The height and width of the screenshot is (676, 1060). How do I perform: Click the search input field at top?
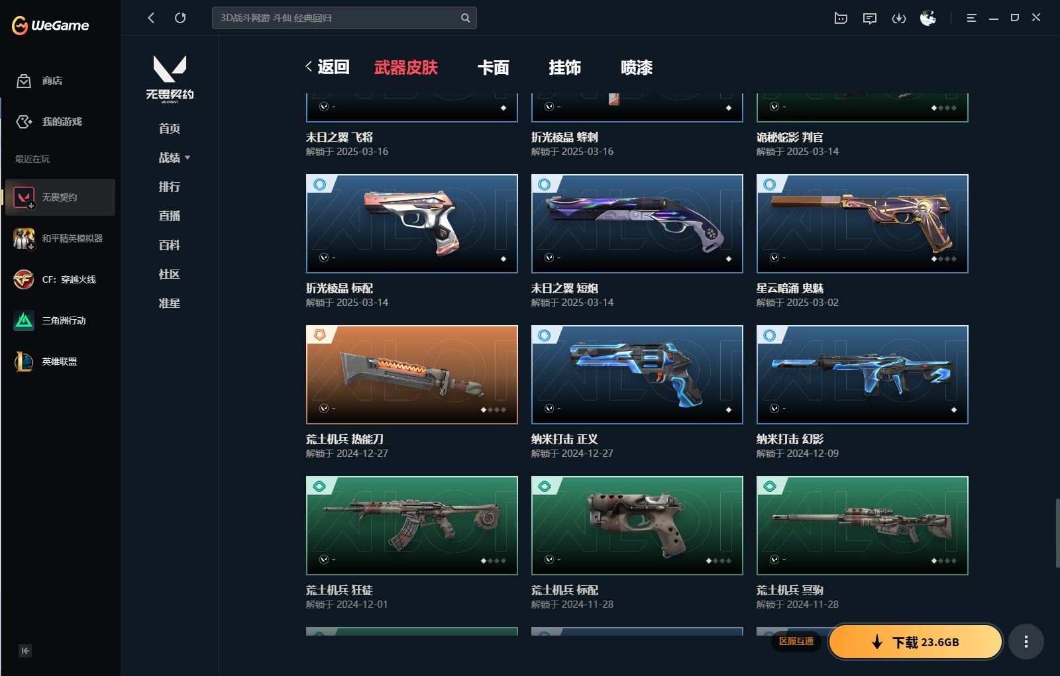point(344,18)
